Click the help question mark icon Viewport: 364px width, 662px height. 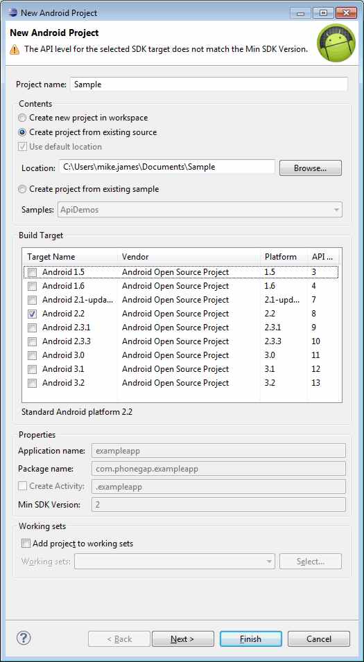coord(24,638)
